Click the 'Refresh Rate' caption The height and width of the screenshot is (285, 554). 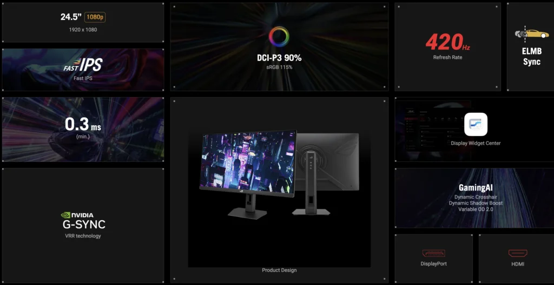447,57
